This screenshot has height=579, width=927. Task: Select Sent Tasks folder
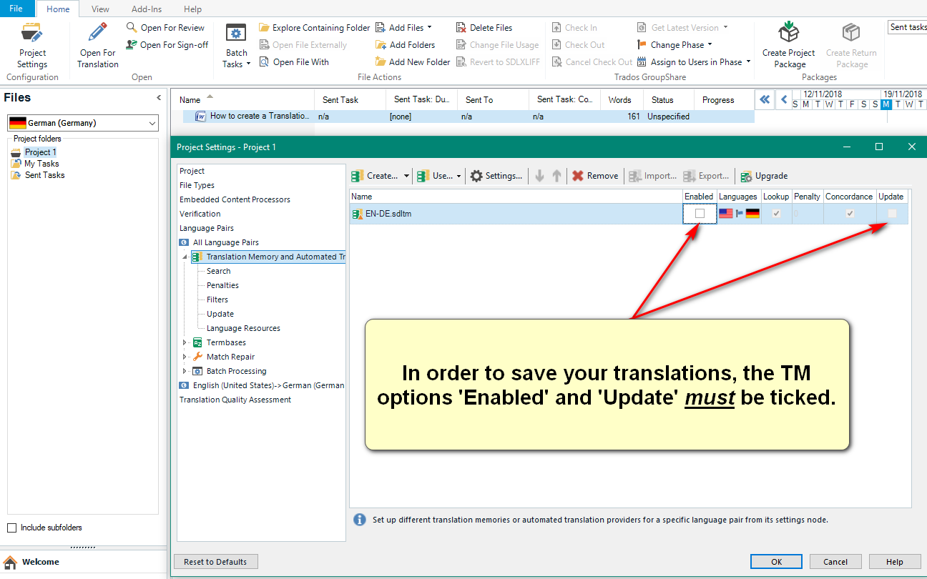click(44, 175)
